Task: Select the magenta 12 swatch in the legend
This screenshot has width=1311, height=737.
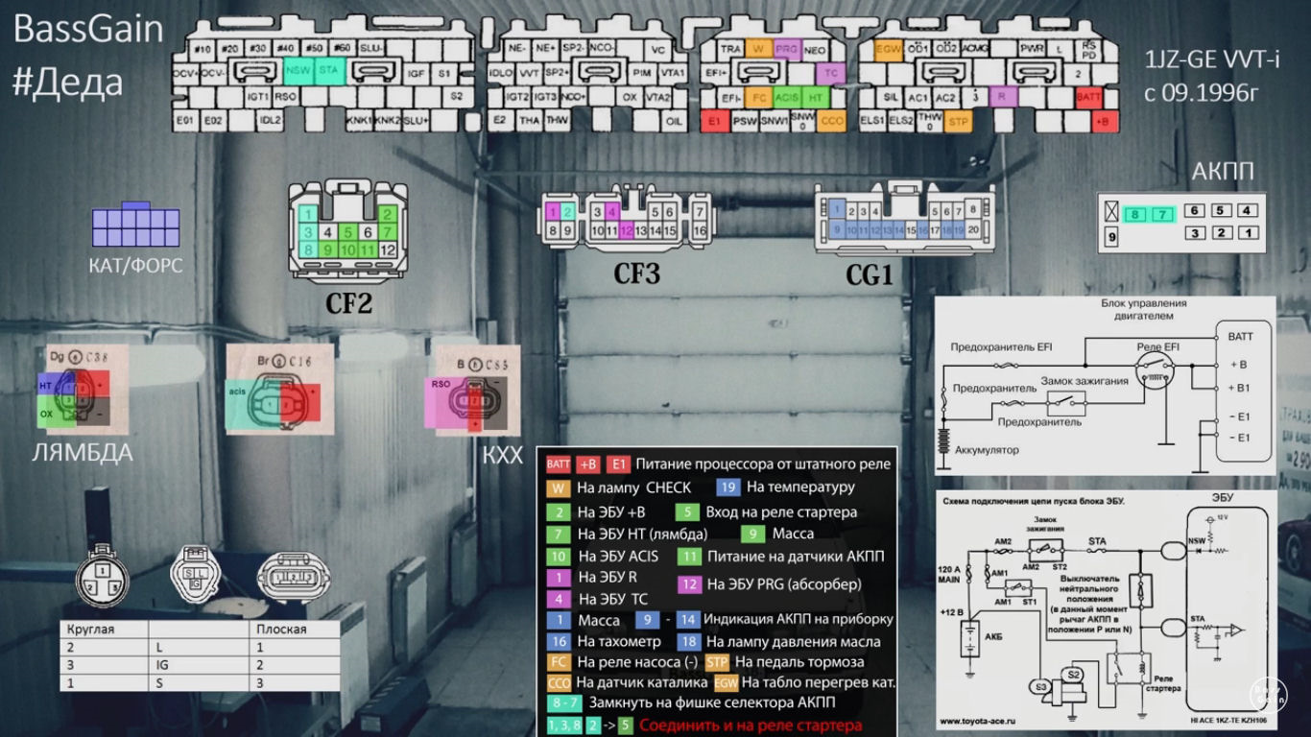Action: tap(689, 583)
